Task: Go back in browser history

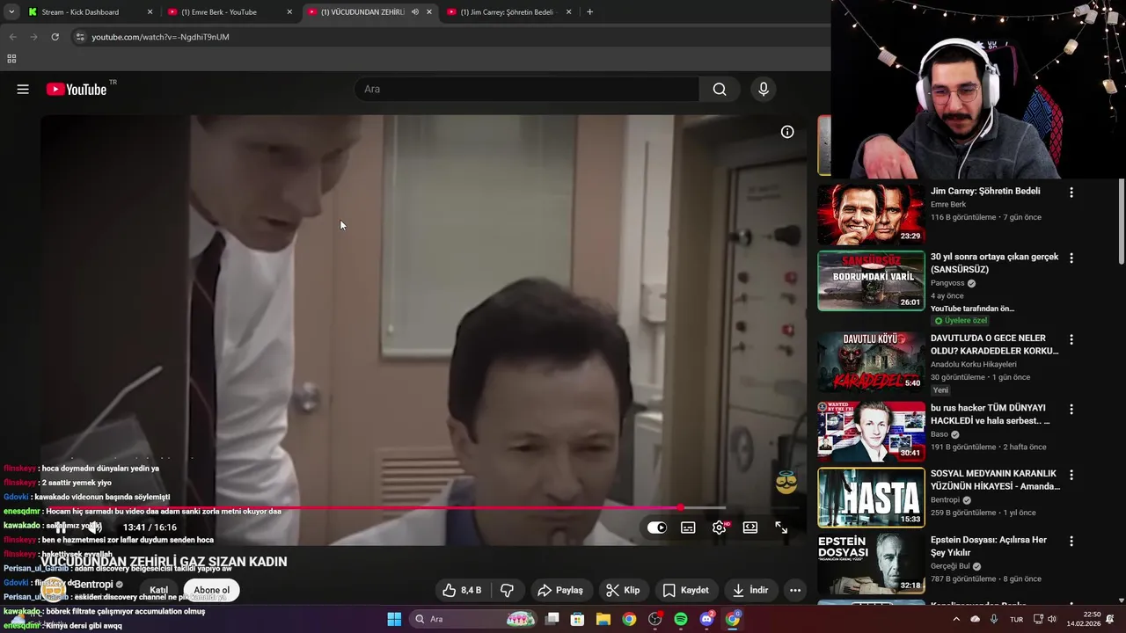Action: click(x=12, y=37)
